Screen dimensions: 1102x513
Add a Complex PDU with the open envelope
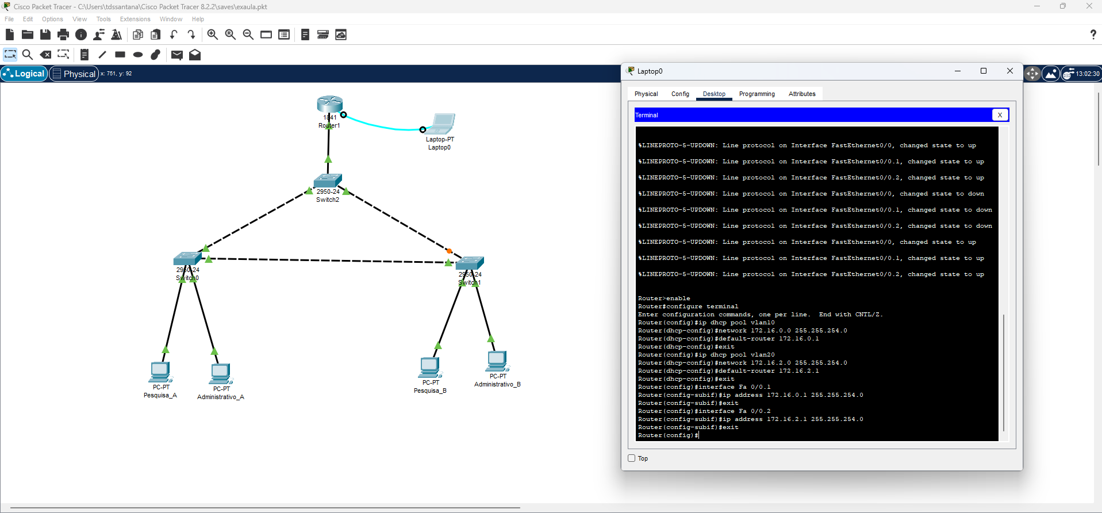[x=195, y=55]
